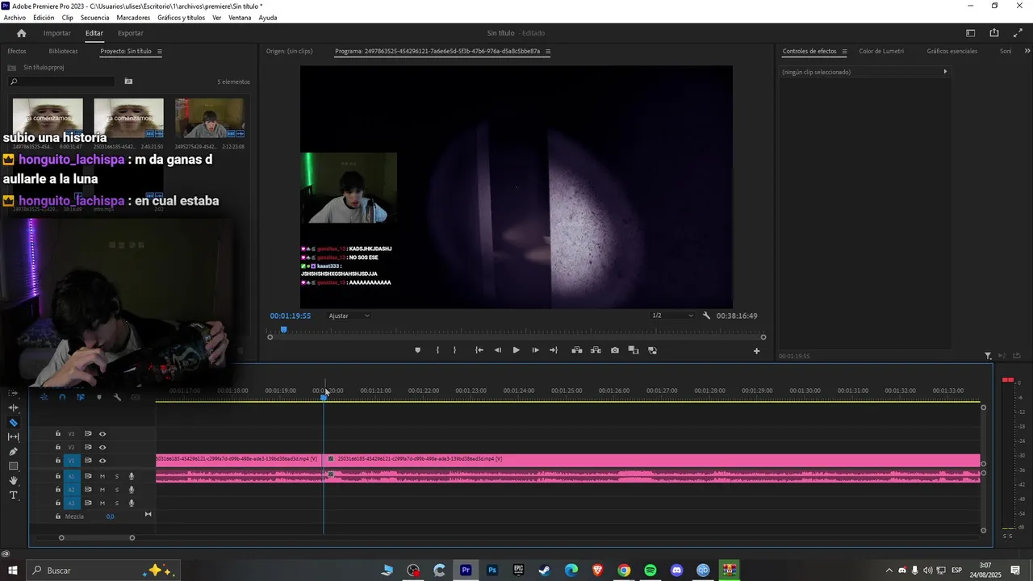Click the Program timecode 00:01:19:55
This screenshot has width=1033, height=581.
pyautogui.click(x=291, y=316)
